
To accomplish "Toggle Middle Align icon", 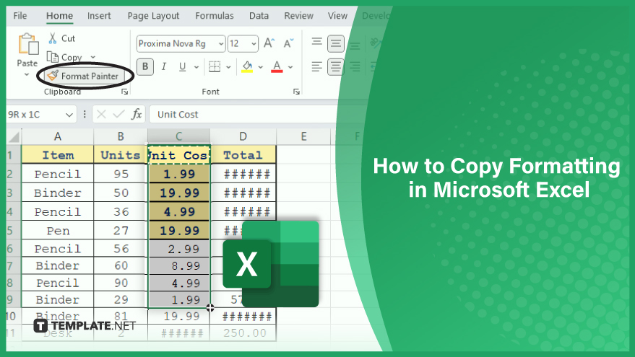I will tap(336, 43).
